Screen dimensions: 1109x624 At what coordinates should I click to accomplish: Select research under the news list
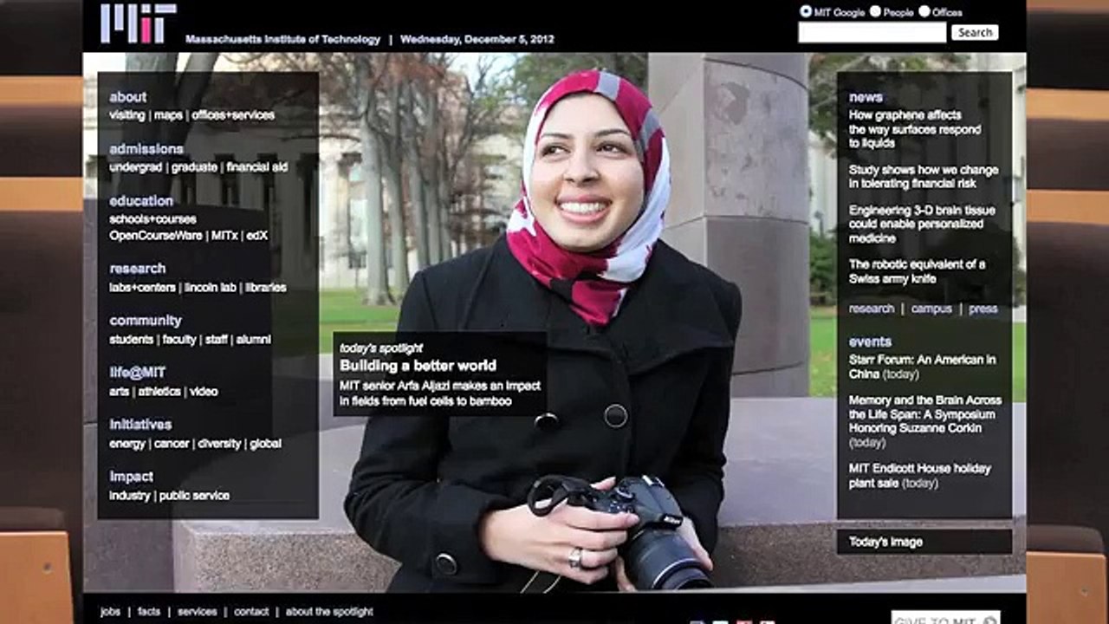click(x=872, y=309)
